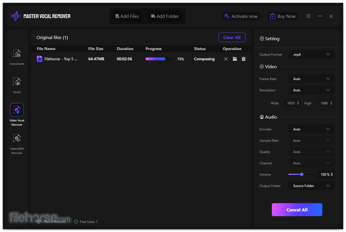Click the Status column header
This screenshot has height=232, width=346.
200,49
